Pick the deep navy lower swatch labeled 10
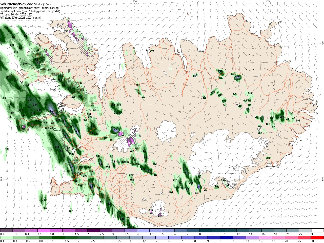Viewport: 324px width, 243px height. click(x=227, y=237)
